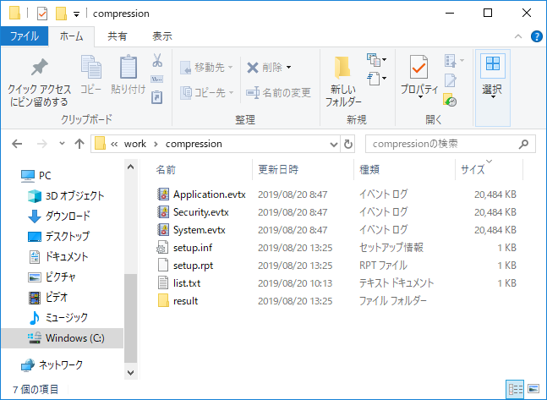Switch to the View (表示) tab
The image size is (547, 400).
pos(161,36)
